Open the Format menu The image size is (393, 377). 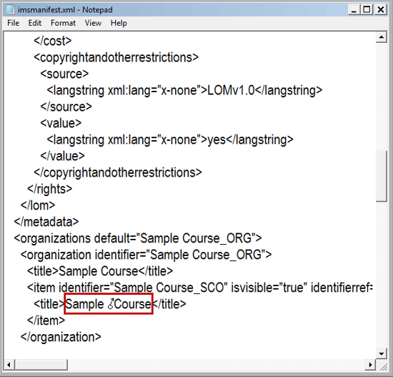point(63,23)
